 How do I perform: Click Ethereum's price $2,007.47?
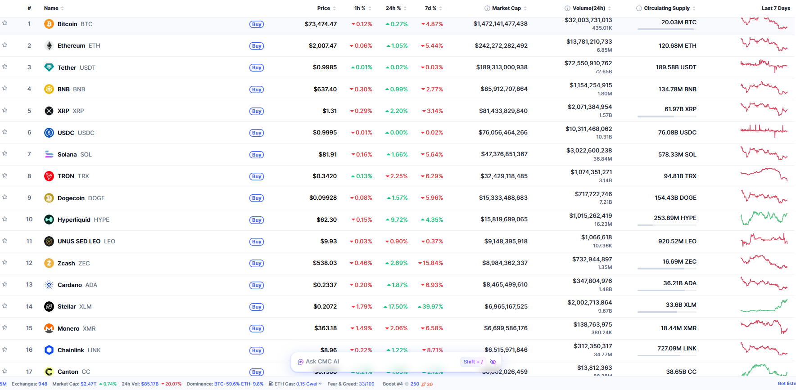[x=323, y=45]
